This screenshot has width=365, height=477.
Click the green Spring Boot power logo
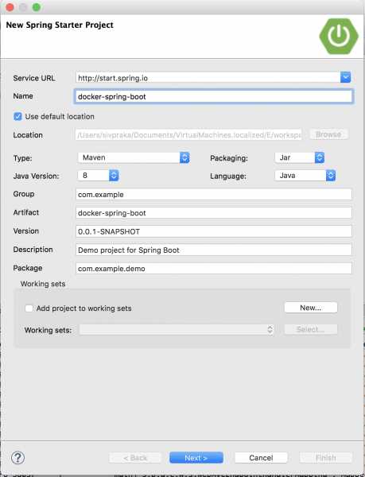pos(339,36)
